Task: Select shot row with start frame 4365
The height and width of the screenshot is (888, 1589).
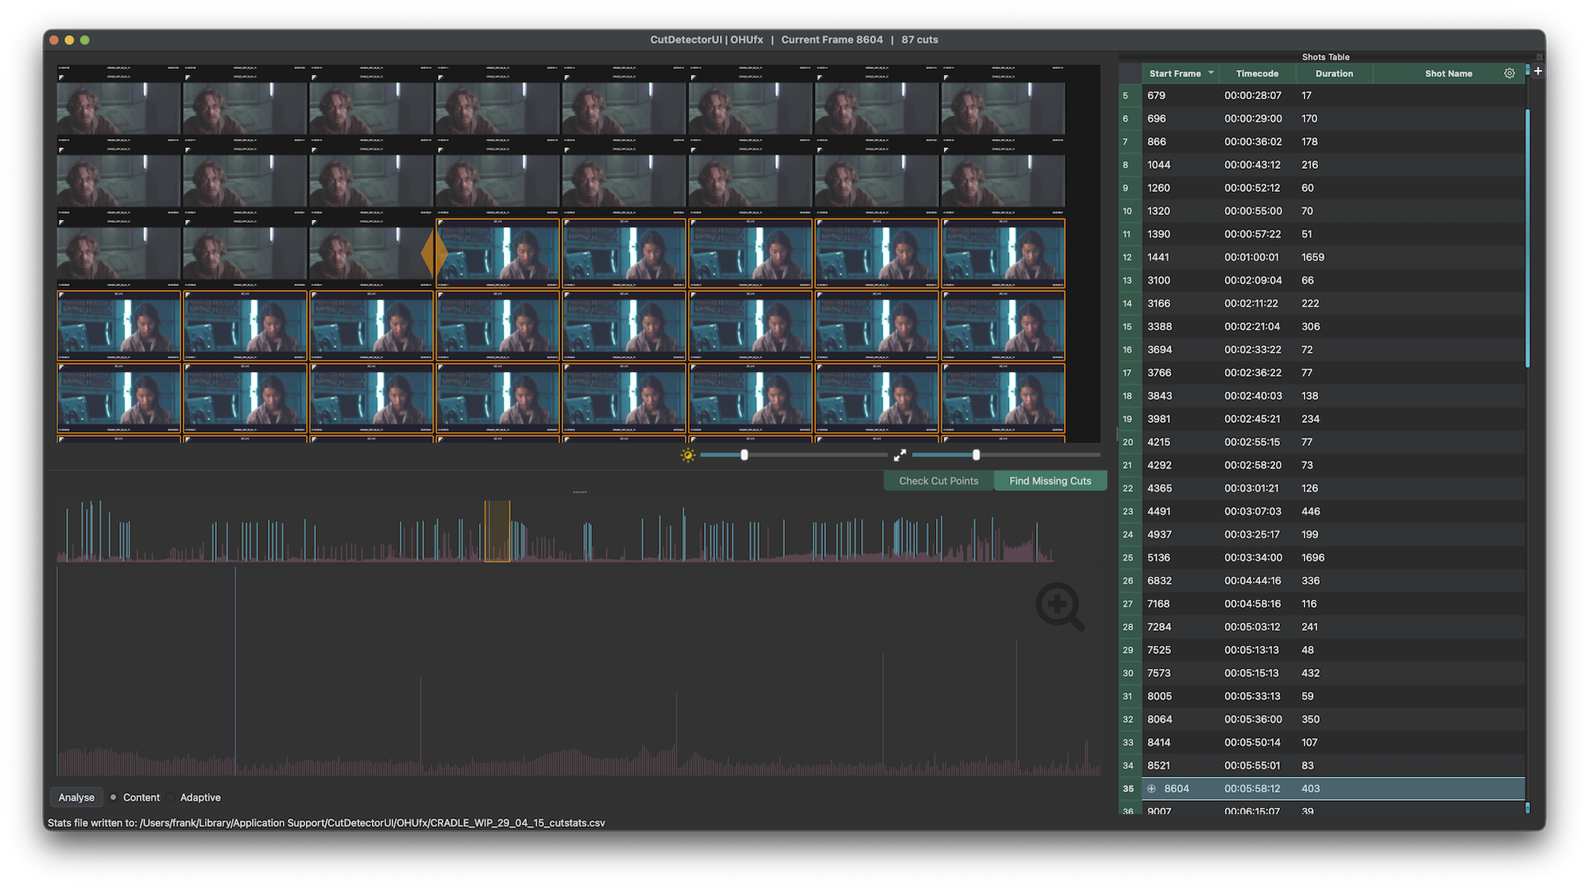Action: pyautogui.click(x=1322, y=488)
